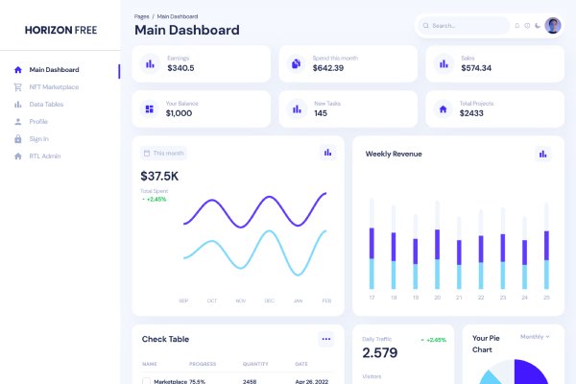Click the Main Dashboard breadcrumb link
Viewport: 576px width, 384px height.
178,16
